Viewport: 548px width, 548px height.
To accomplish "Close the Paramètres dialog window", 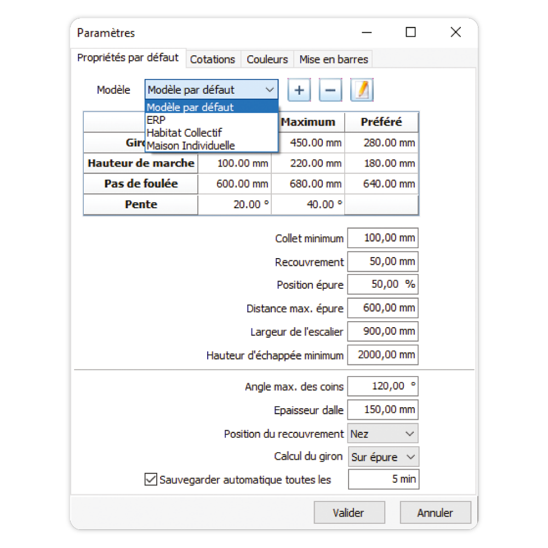I will click(x=455, y=33).
